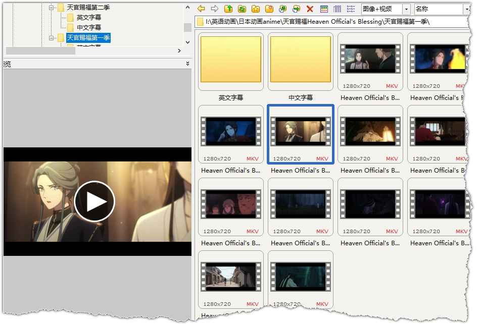The height and width of the screenshot is (324, 481).
Task: Switch to list view mode
Action: click(x=351, y=9)
